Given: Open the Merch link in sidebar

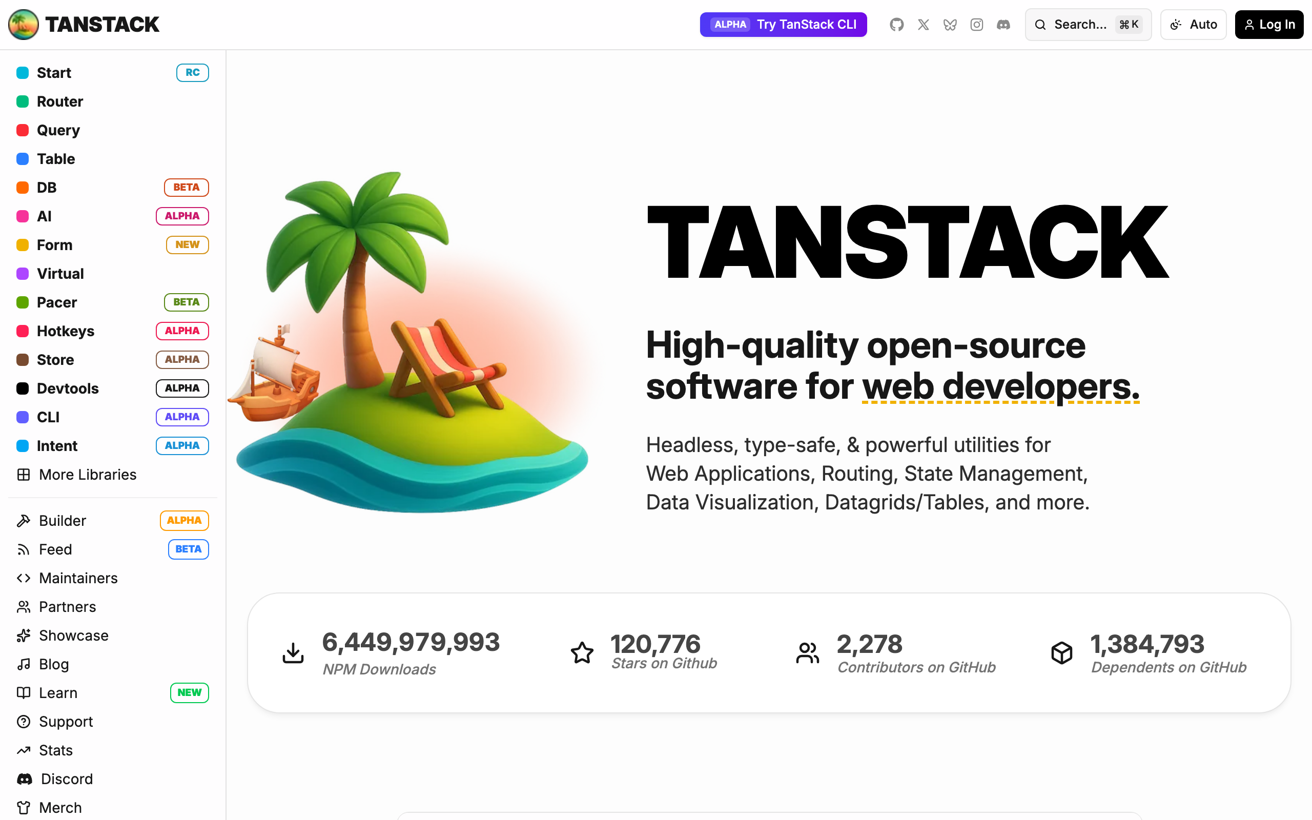Looking at the screenshot, I should point(59,808).
